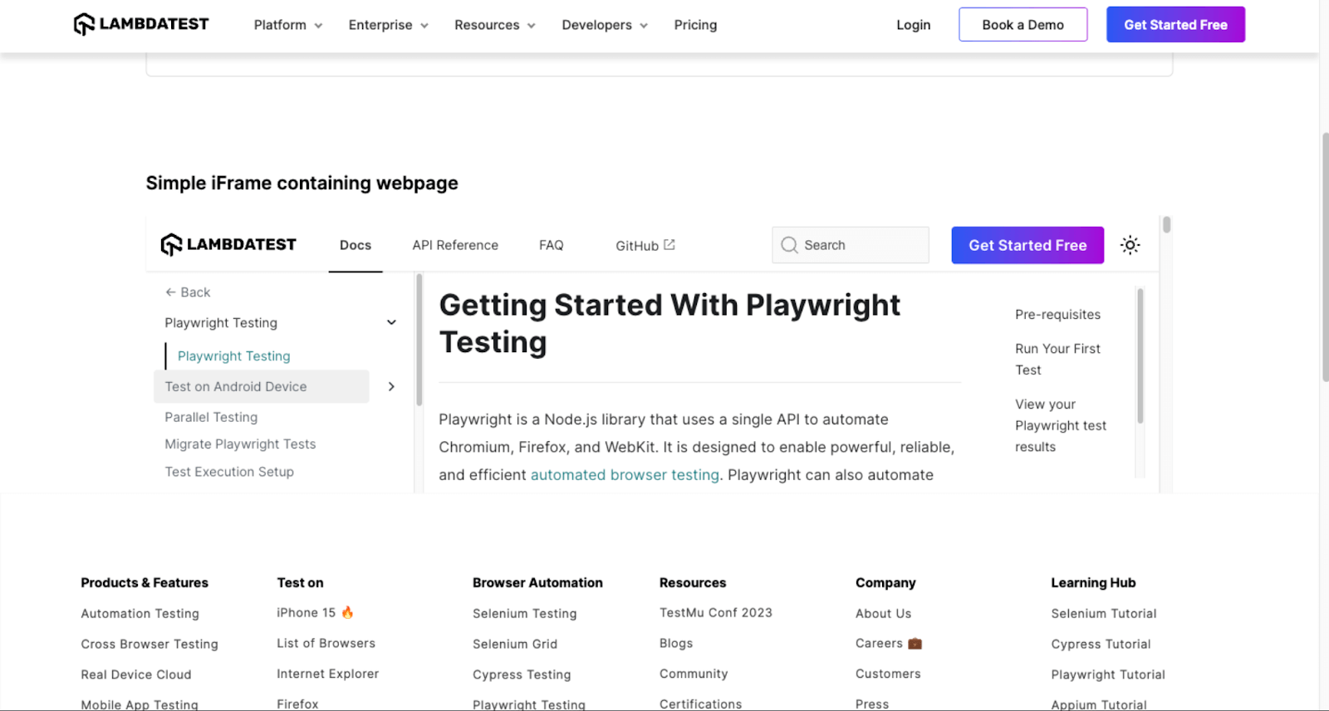Viewport: 1329px width, 711px height.
Task: Click the back arrow in docs sidebar
Action: tap(170, 292)
